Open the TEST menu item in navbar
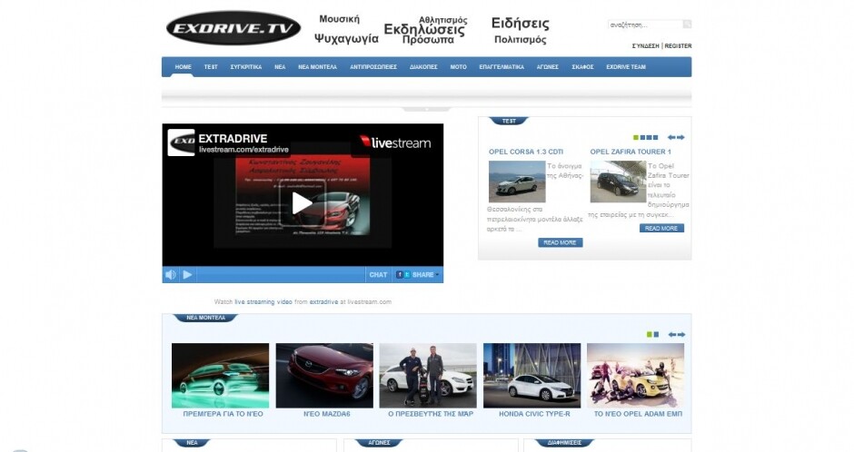Image resolution: width=854 pixels, height=452 pixels. click(211, 67)
